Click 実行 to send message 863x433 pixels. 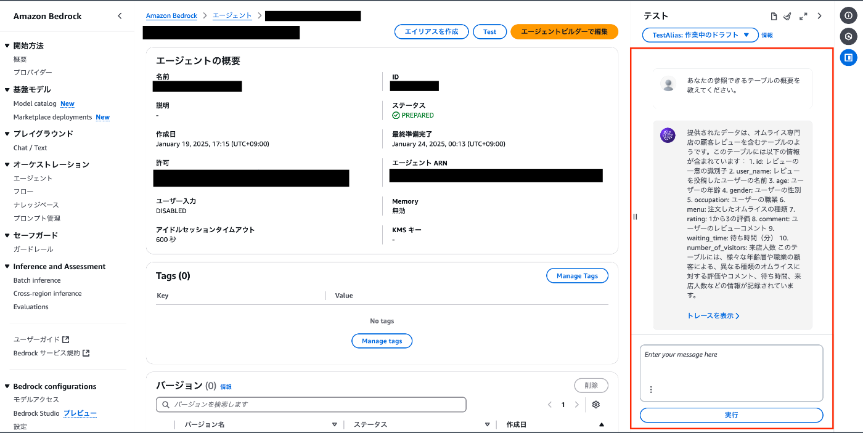coord(732,415)
